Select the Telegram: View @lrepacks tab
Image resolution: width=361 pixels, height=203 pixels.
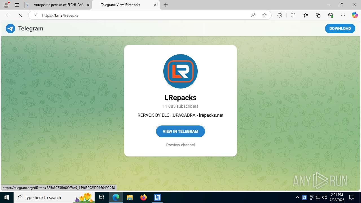(126, 5)
